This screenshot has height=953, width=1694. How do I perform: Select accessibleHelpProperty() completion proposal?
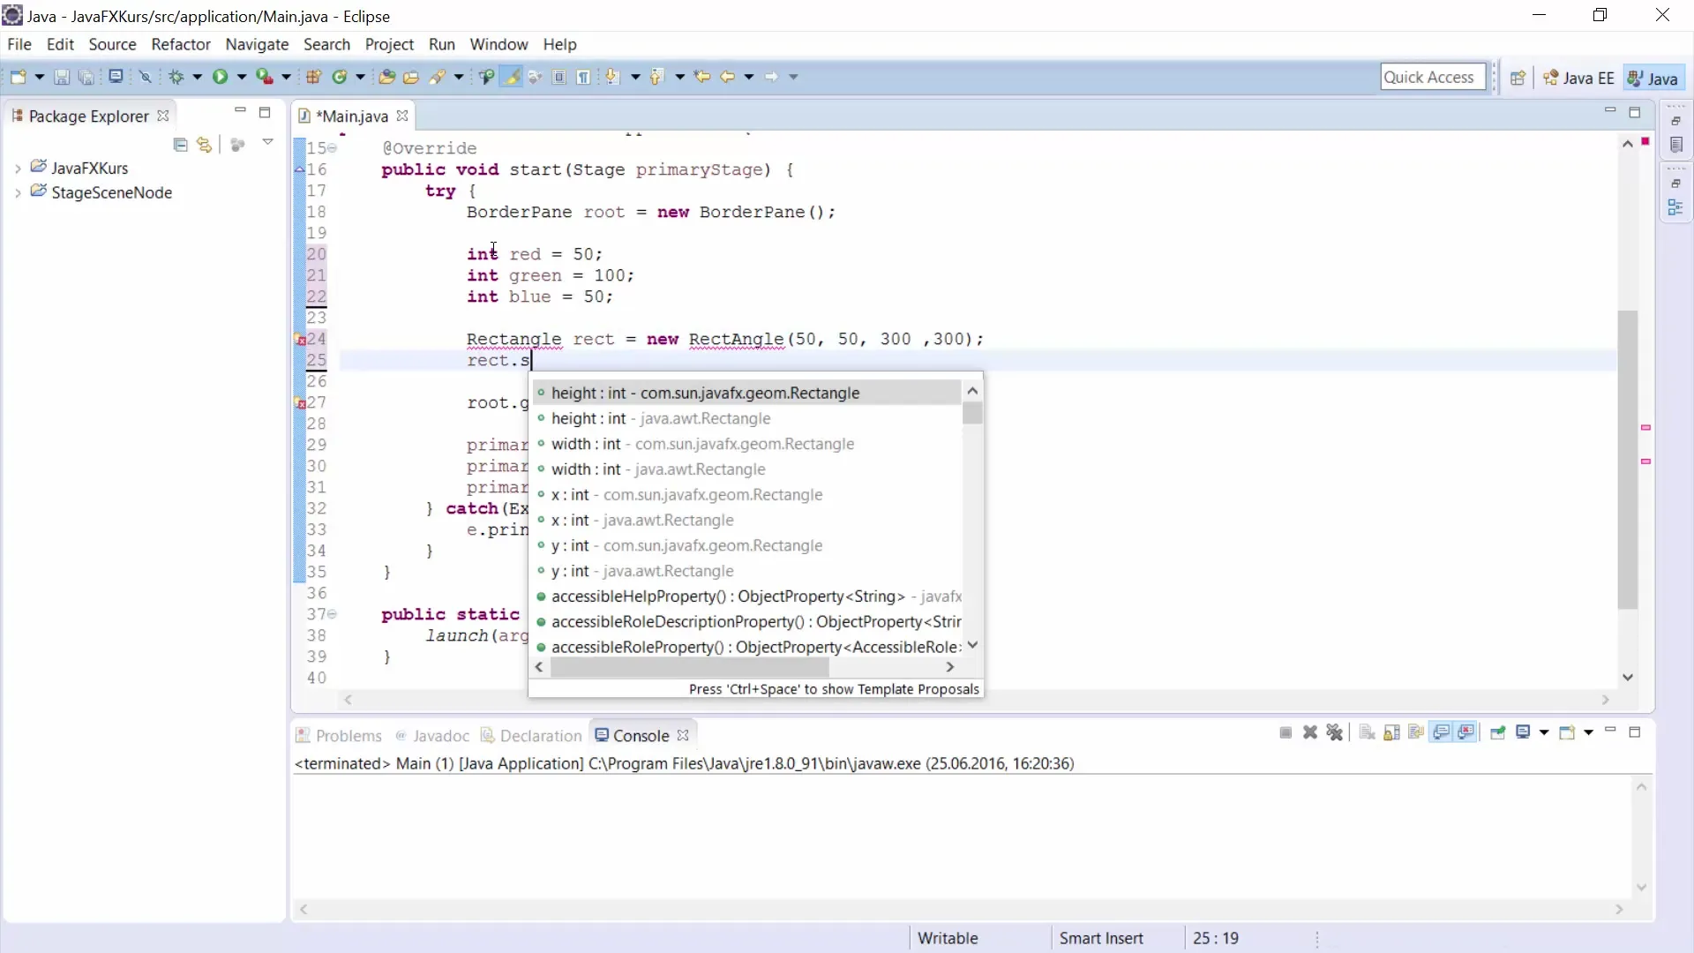pyautogui.click(x=746, y=597)
